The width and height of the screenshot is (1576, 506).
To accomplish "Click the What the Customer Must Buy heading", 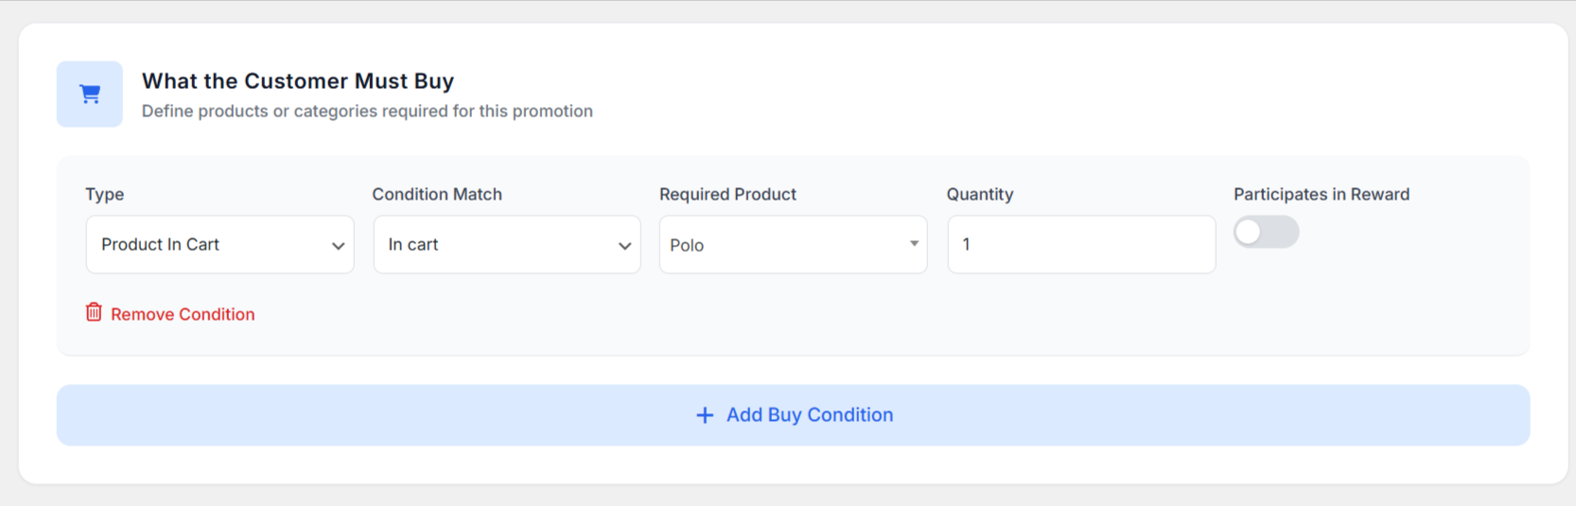I will click(x=298, y=81).
